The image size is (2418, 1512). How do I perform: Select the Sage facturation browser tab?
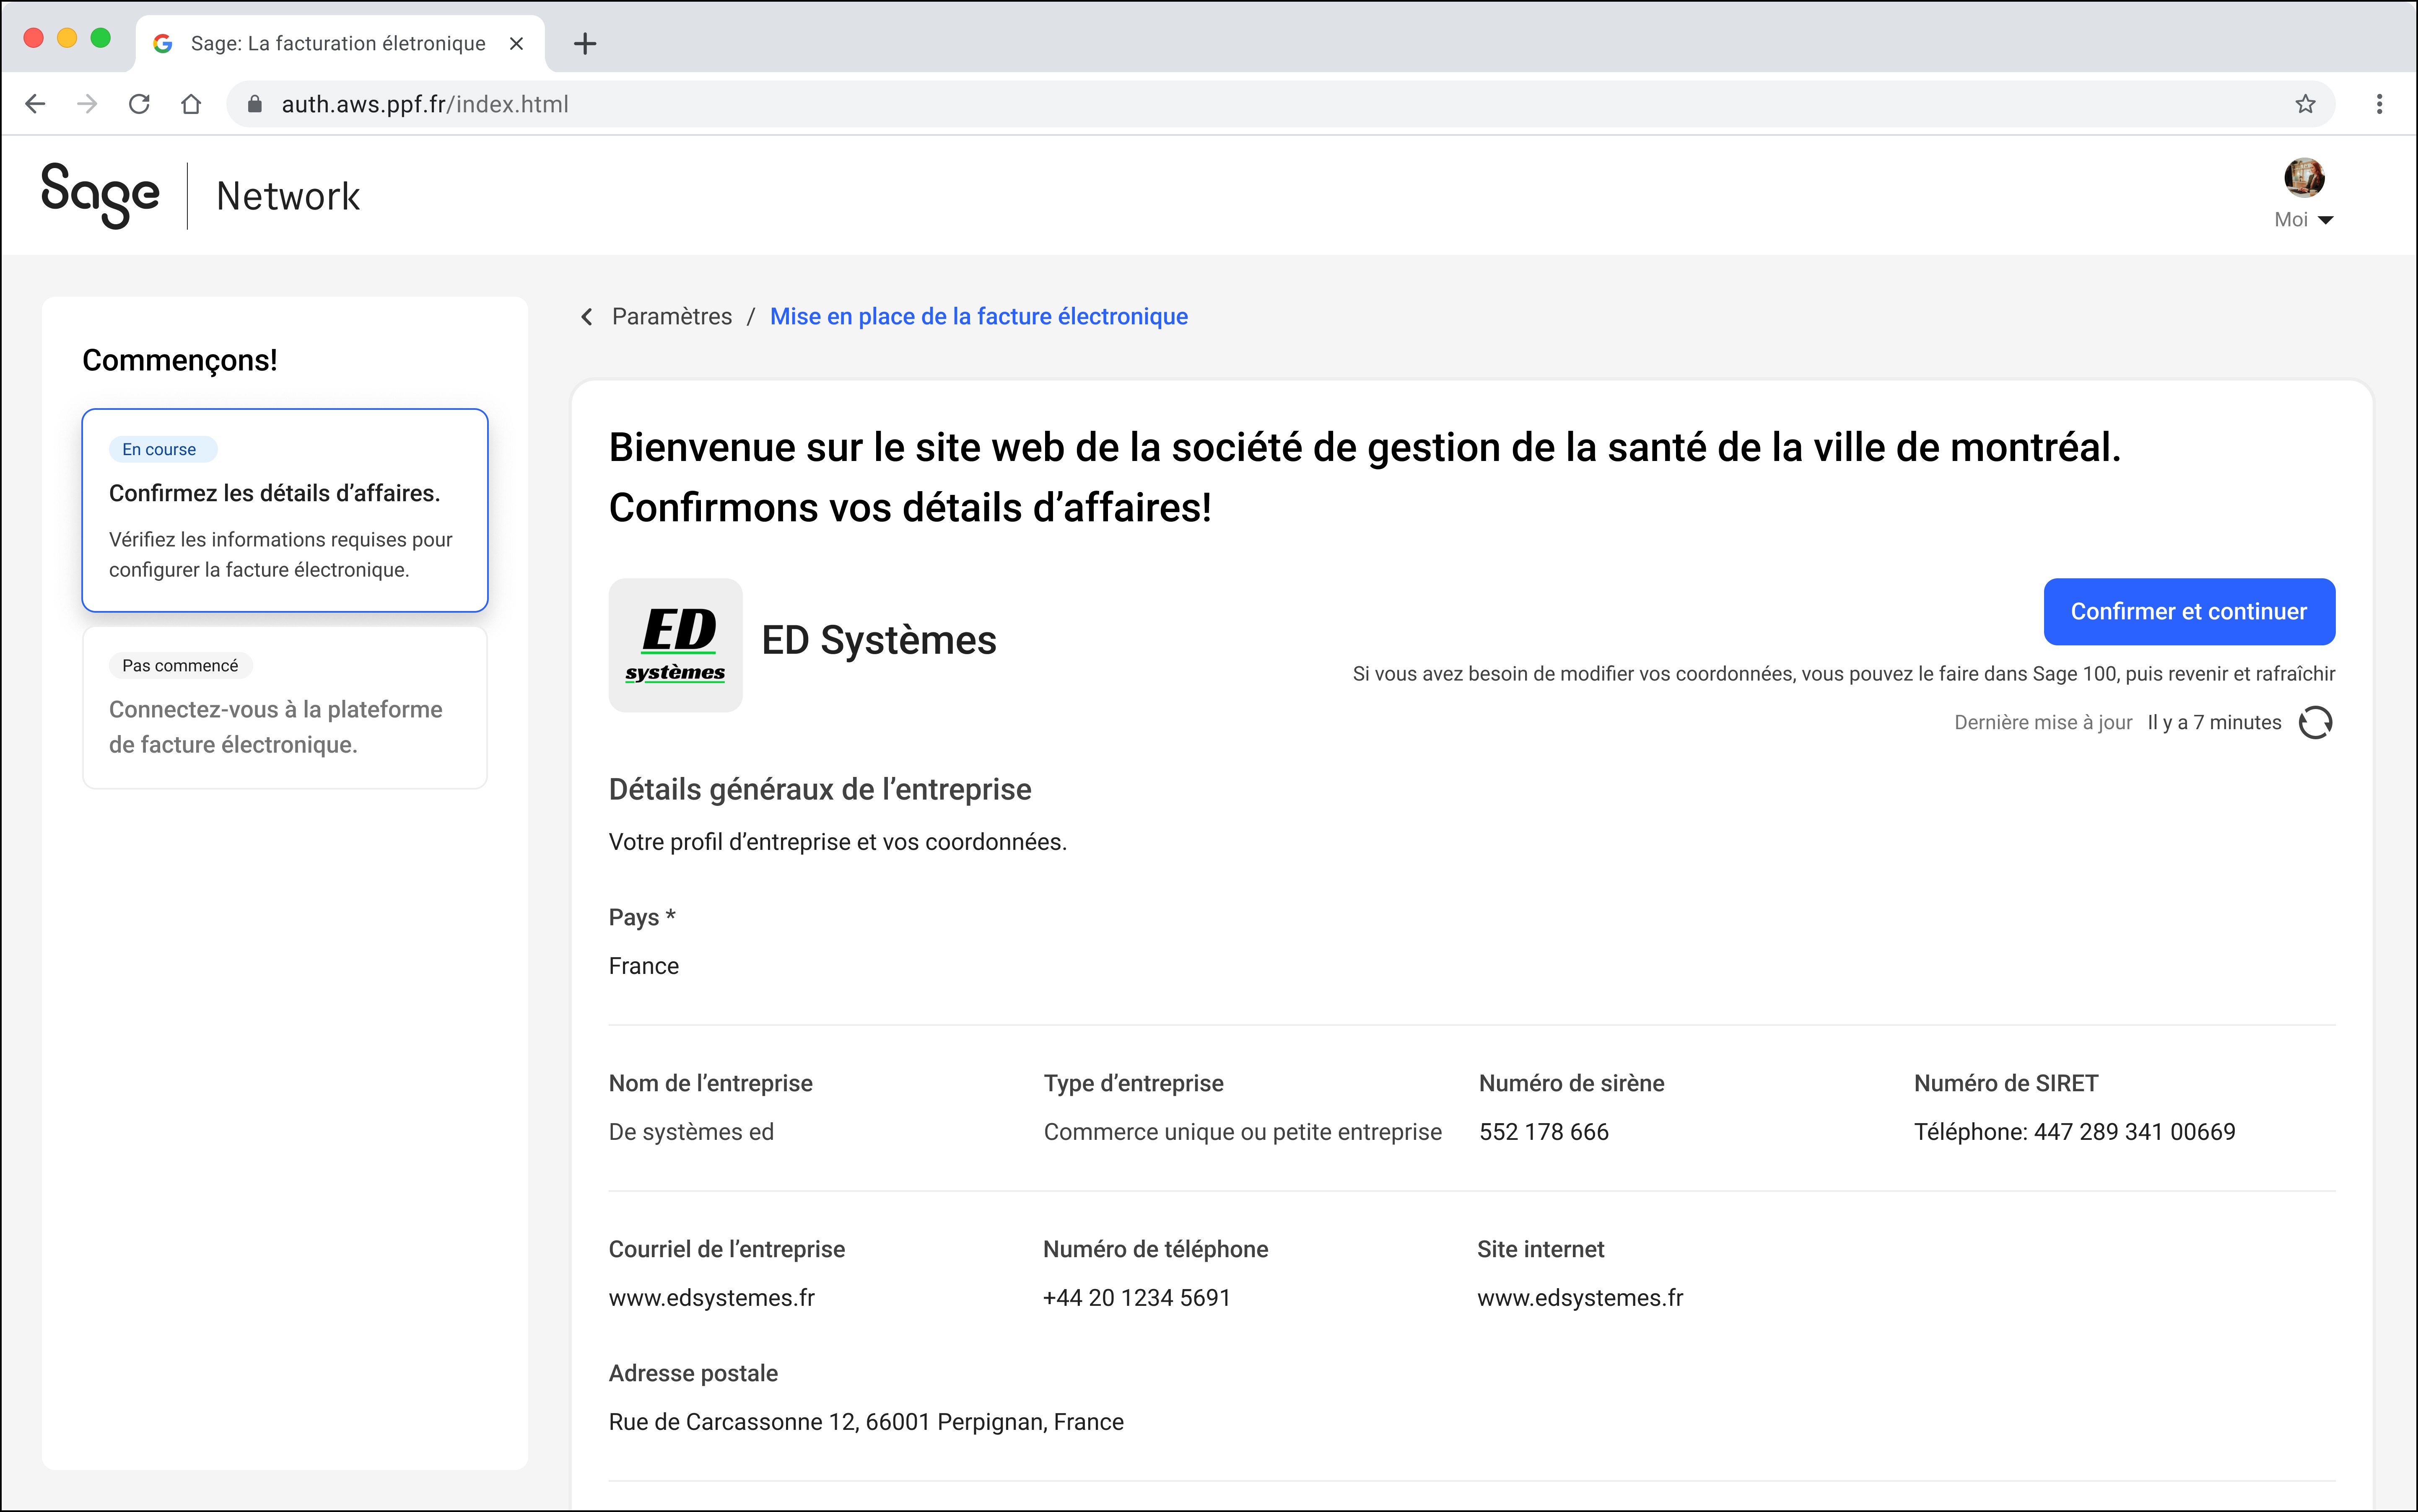coord(337,44)
